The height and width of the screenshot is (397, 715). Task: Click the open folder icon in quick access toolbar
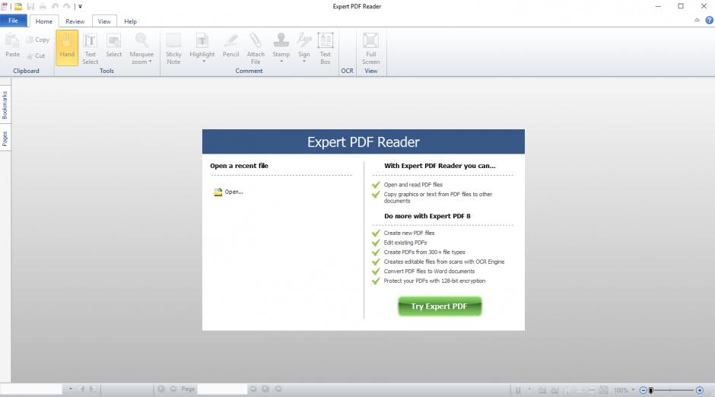[x=18, y=6]
